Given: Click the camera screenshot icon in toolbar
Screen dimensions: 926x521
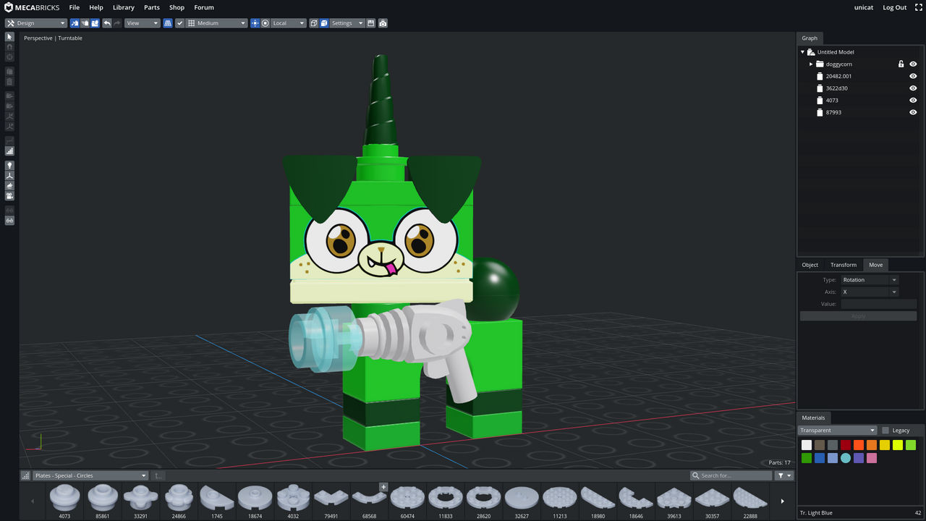Looking at the screenshot, I should click(383, 23).
